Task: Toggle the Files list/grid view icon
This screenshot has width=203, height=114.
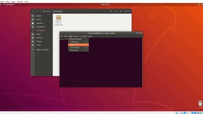Action: point(116,11)
